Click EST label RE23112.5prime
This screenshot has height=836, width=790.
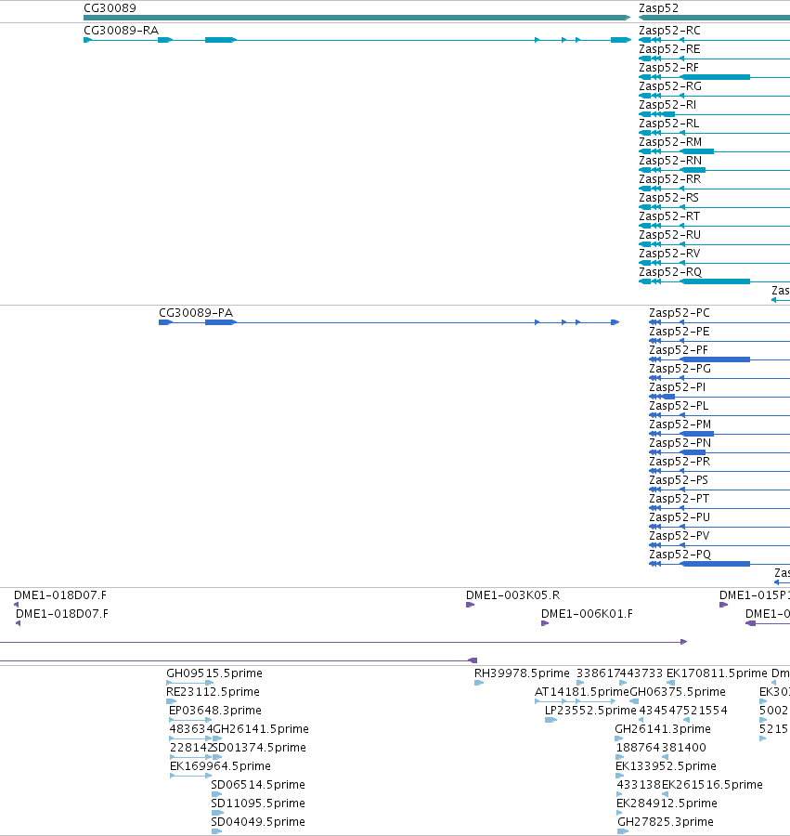(x=214, y=692)
